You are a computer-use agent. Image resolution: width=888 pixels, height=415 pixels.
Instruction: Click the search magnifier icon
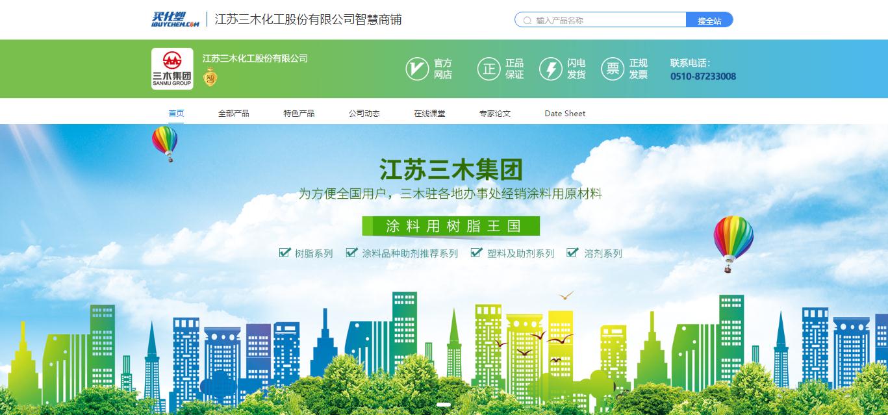pos(527,21)
